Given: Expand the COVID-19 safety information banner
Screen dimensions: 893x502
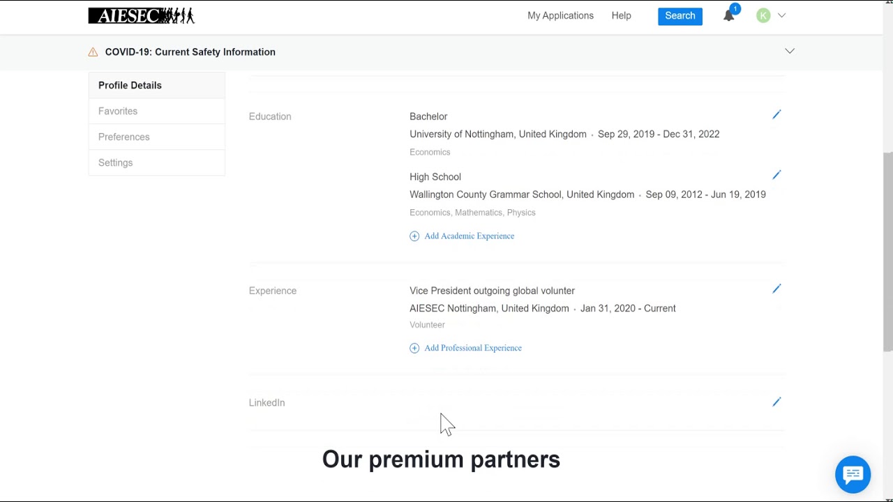Looking at the screenshot, I should click(790, 52).
